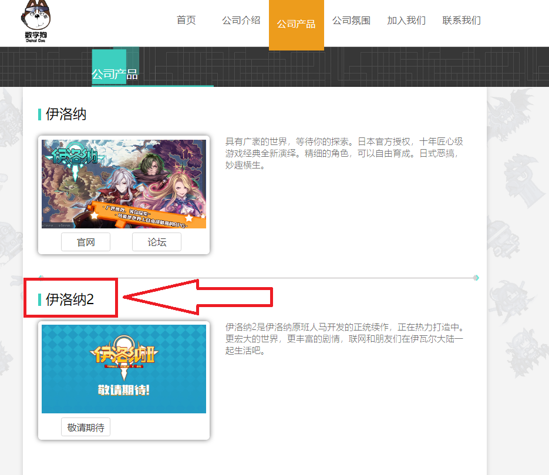
Task: Open the 首页 menu item
Action: [186, 21]
